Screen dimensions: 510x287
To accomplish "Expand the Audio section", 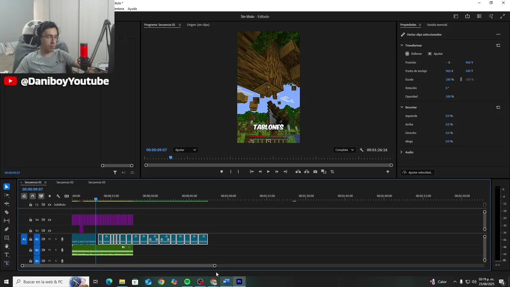I will coord(402,152).
